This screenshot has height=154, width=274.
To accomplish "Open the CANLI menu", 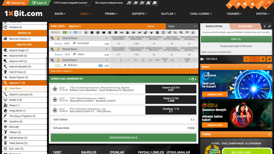I will (85, 14).
